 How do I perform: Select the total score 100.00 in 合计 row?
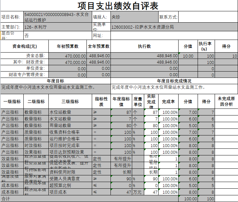pyautogui.click(x=188, y=199)
